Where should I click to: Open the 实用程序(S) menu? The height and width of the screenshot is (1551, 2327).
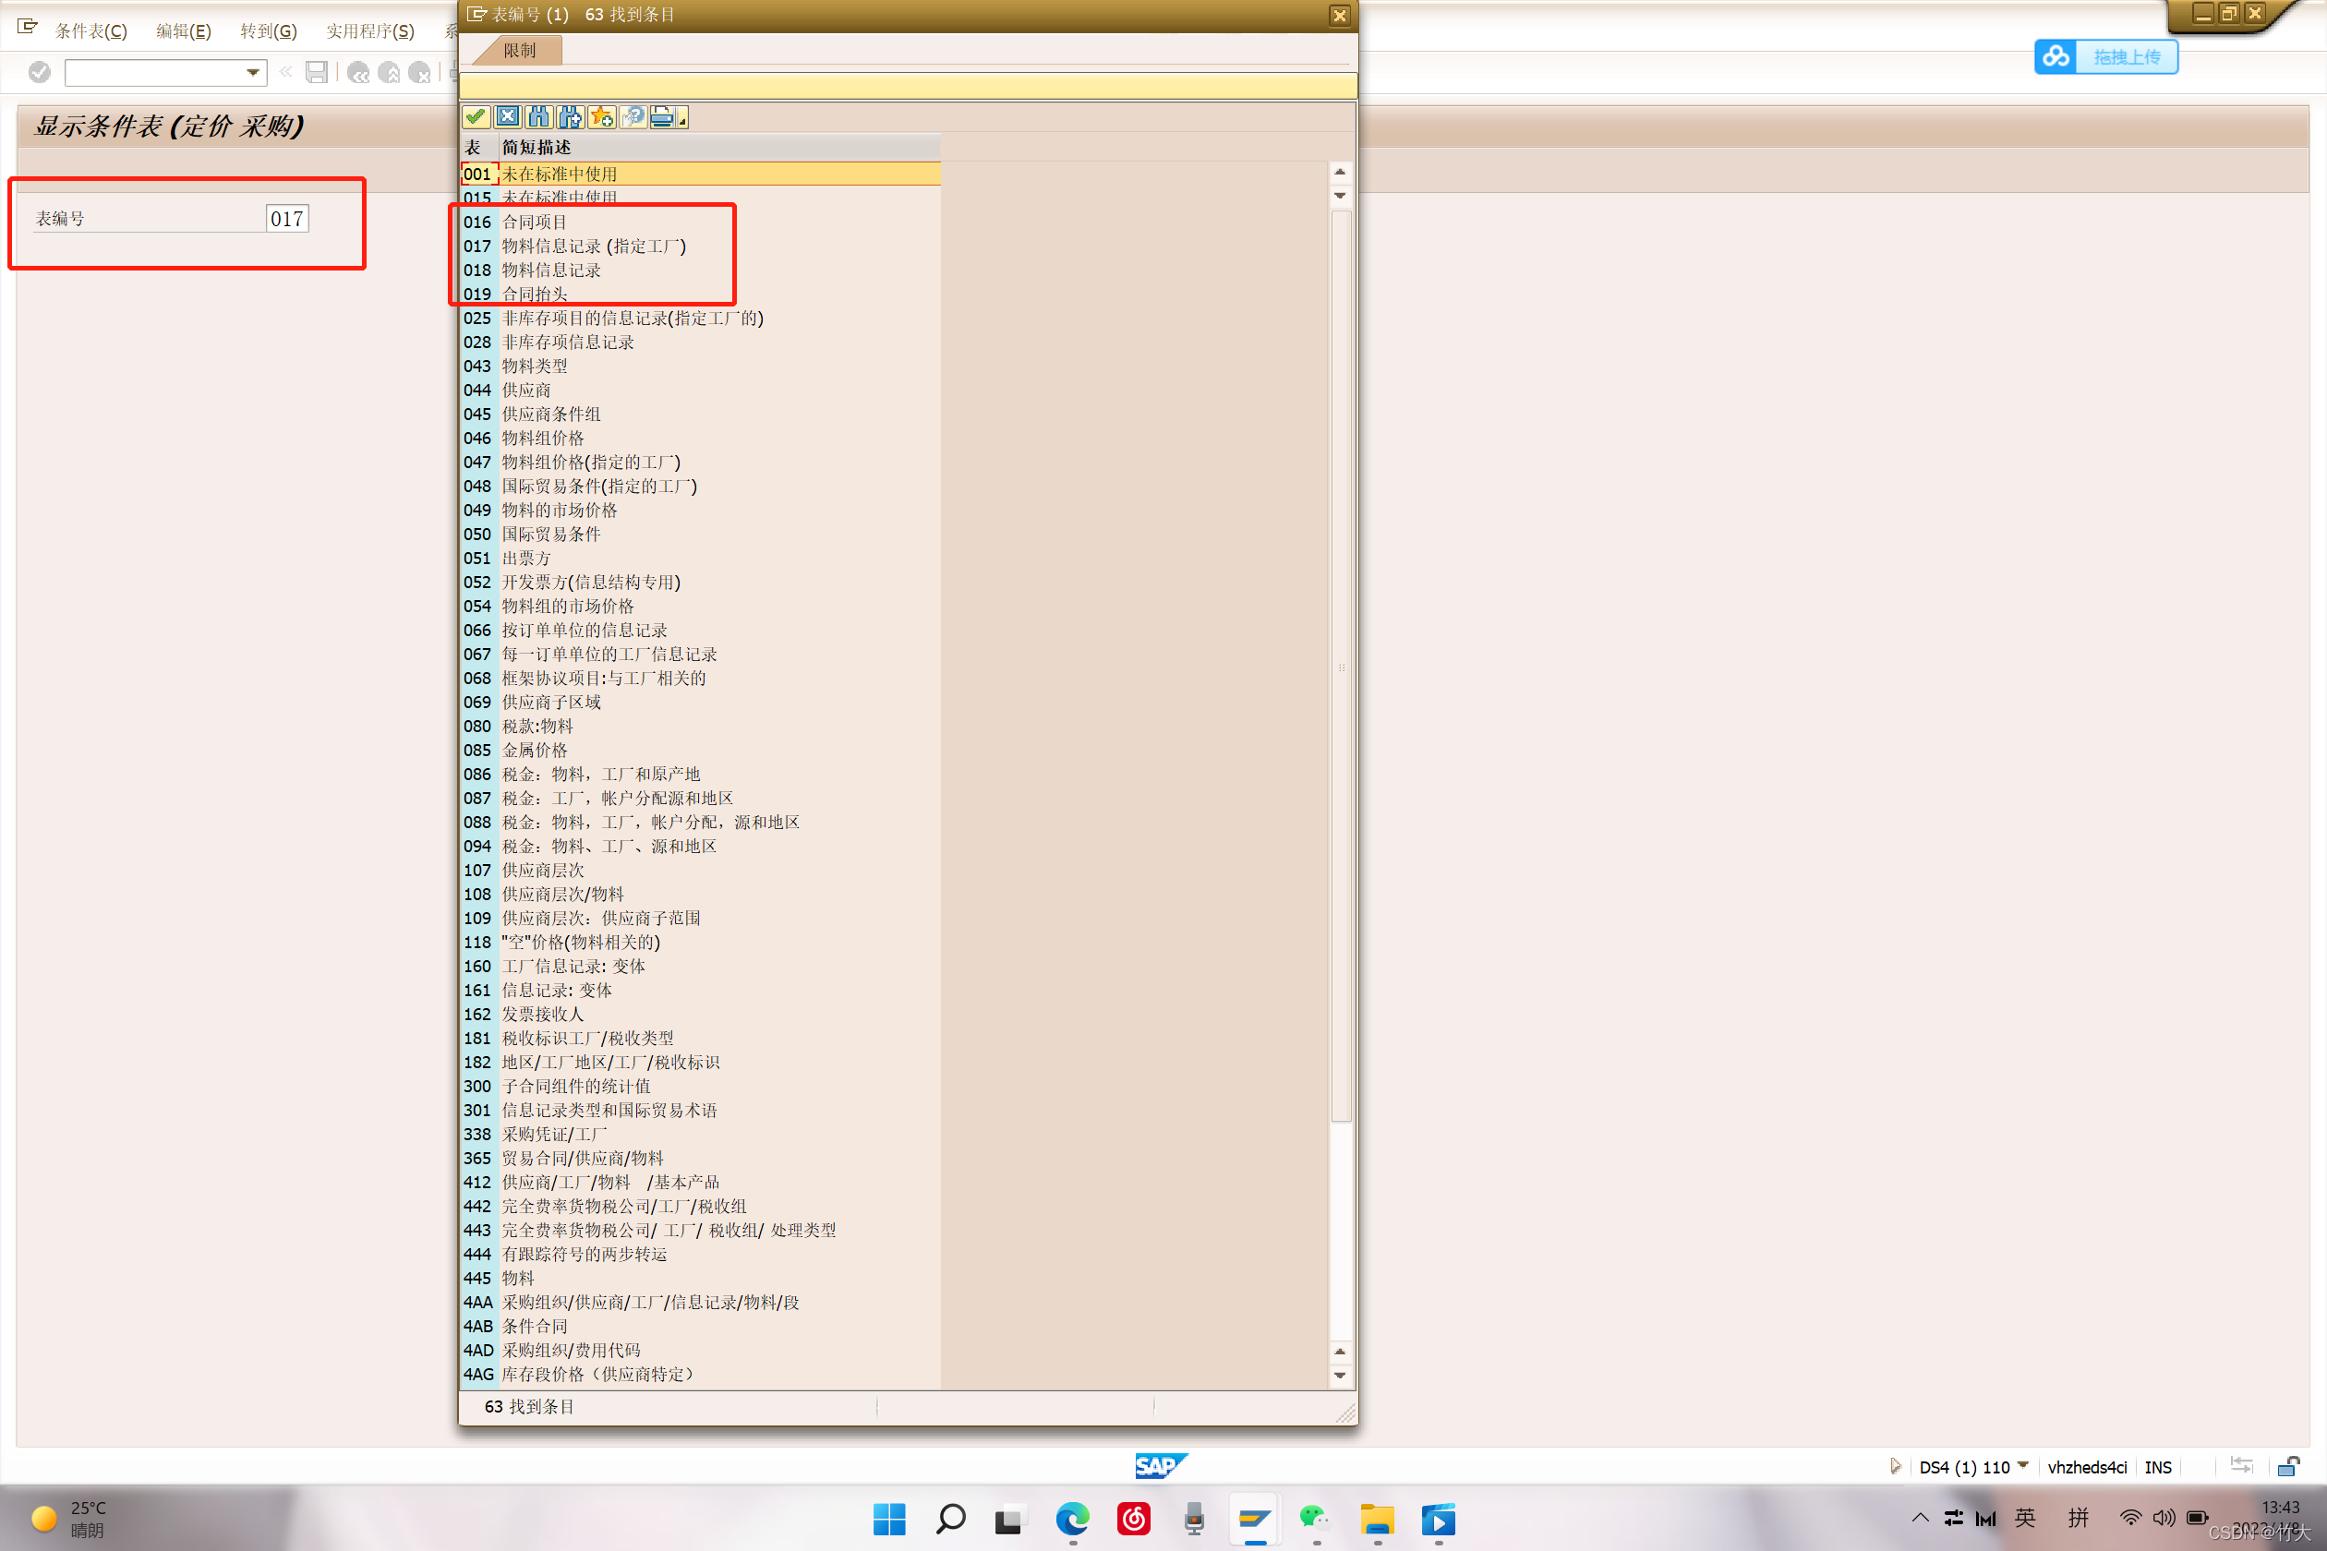click(x=370, y=30)
